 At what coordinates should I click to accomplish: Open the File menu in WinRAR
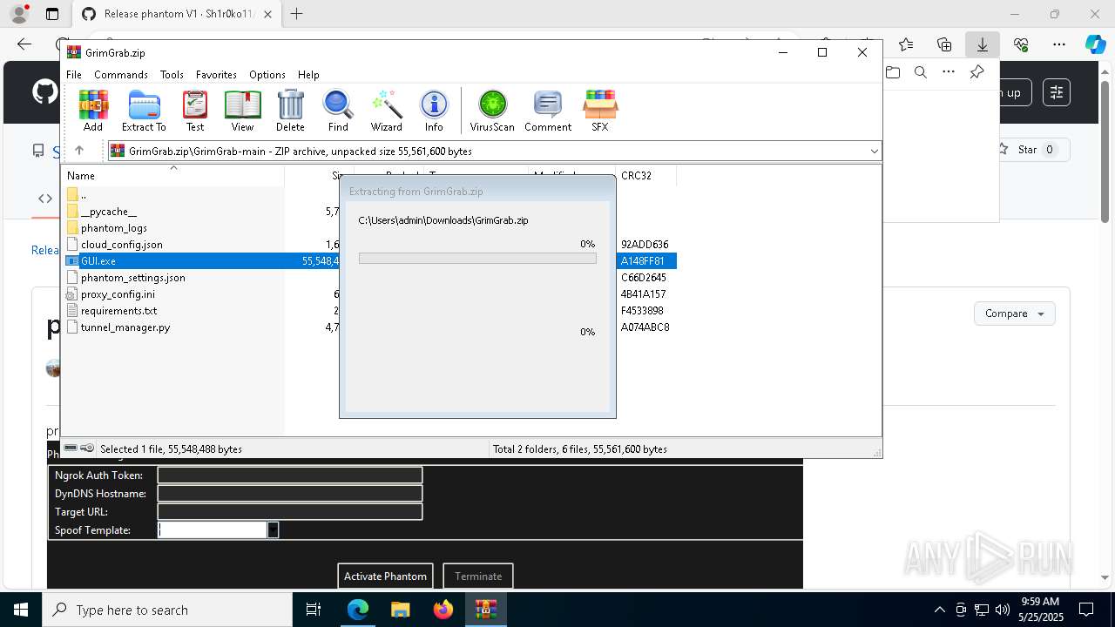pyautogui.click(x=74, y=75)
